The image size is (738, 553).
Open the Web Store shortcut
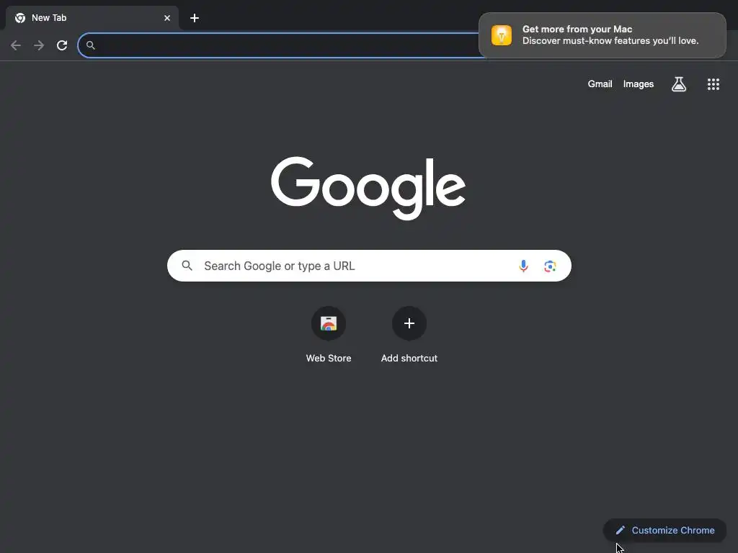coord(329,335)
